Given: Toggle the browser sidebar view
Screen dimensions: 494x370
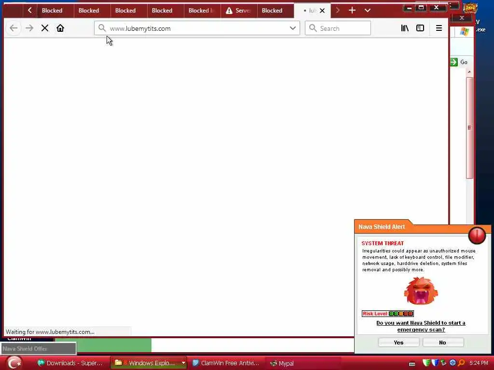Looking at the screenshot, I should 420,28.
